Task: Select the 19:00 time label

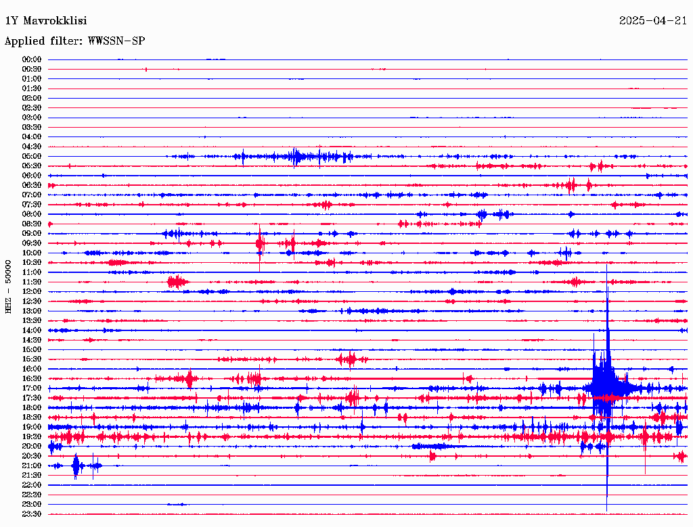Action: (x=32, y=427)
